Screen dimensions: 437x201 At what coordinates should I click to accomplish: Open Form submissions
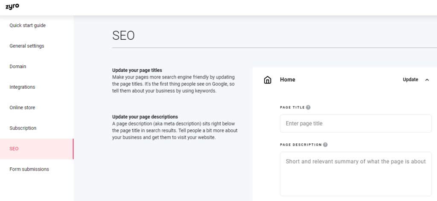coord(29,169)
